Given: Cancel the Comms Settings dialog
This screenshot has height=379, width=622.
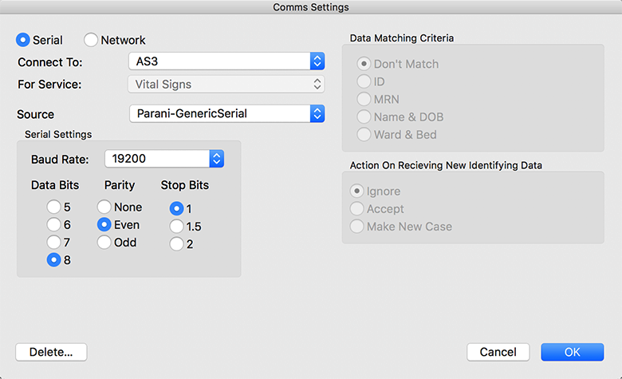Looking at the screenshot, I should point(498,352).
